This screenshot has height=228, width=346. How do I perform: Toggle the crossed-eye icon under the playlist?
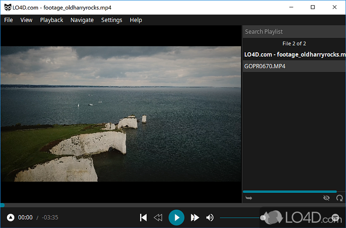coord(327,198)
